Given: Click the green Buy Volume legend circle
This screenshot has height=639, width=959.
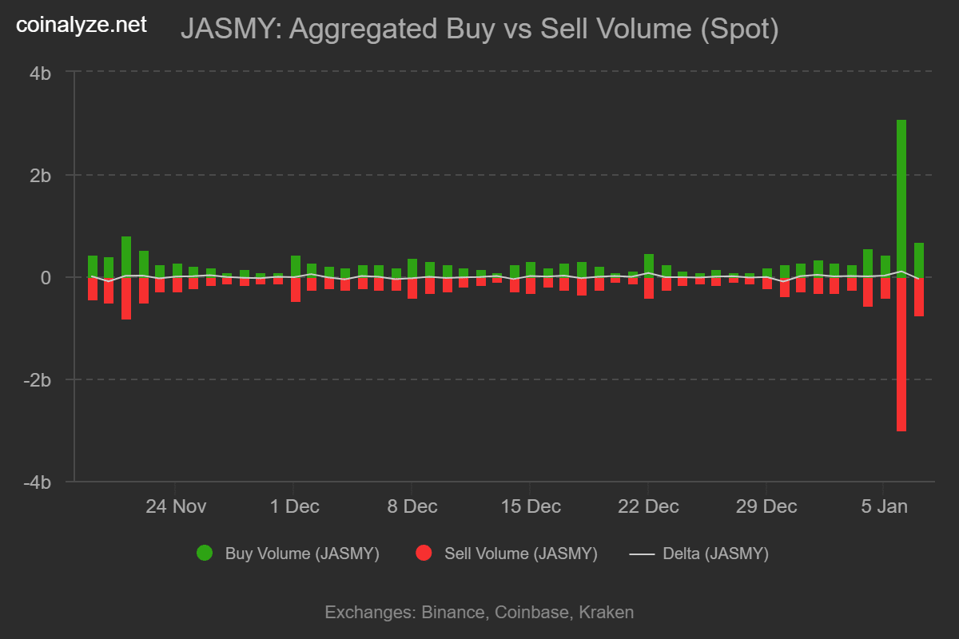Looking at the screenshot, I should coord(205,554).
